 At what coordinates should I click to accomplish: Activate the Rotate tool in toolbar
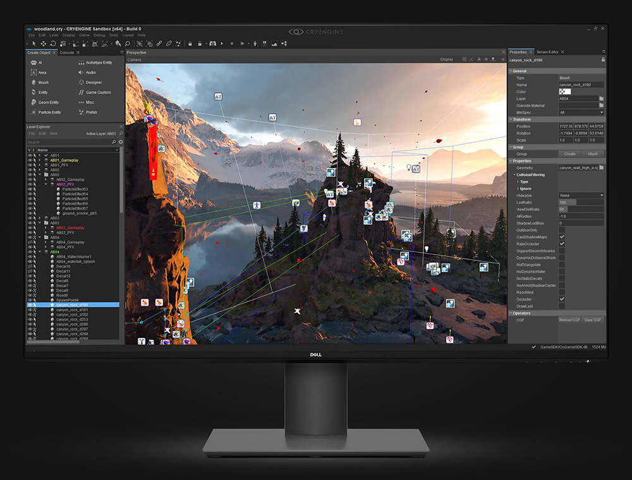pos(53,44)
